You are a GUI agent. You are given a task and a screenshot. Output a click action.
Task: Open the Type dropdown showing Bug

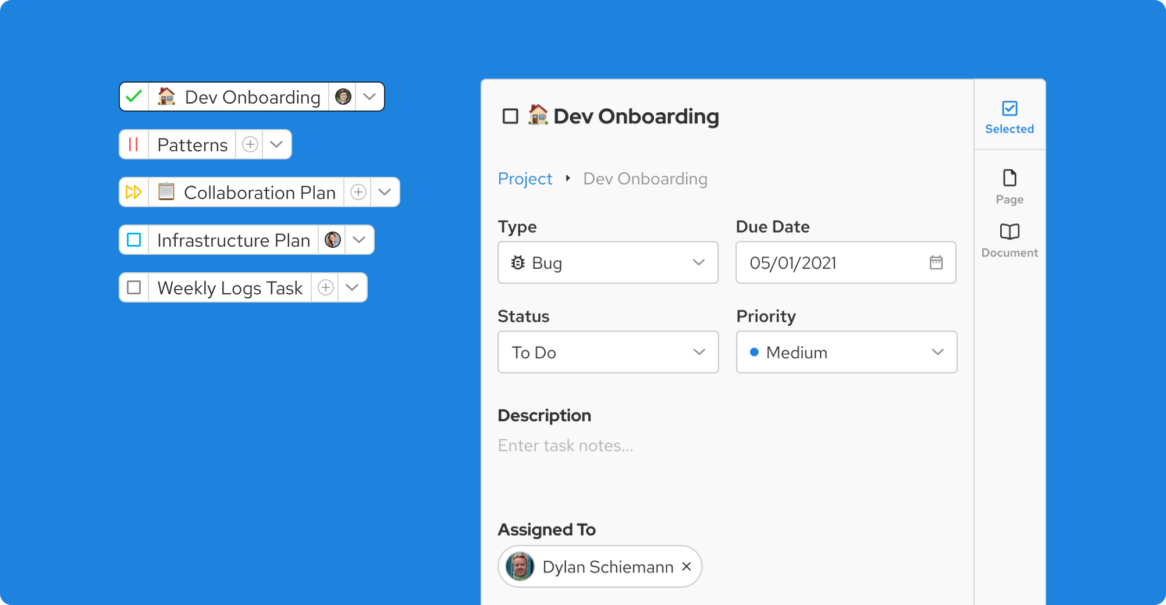tap(607, 263)
